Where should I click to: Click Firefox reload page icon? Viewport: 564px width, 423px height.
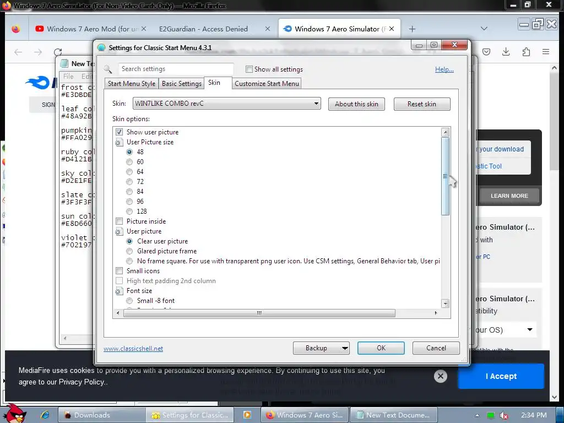click(x=58, y=52)
